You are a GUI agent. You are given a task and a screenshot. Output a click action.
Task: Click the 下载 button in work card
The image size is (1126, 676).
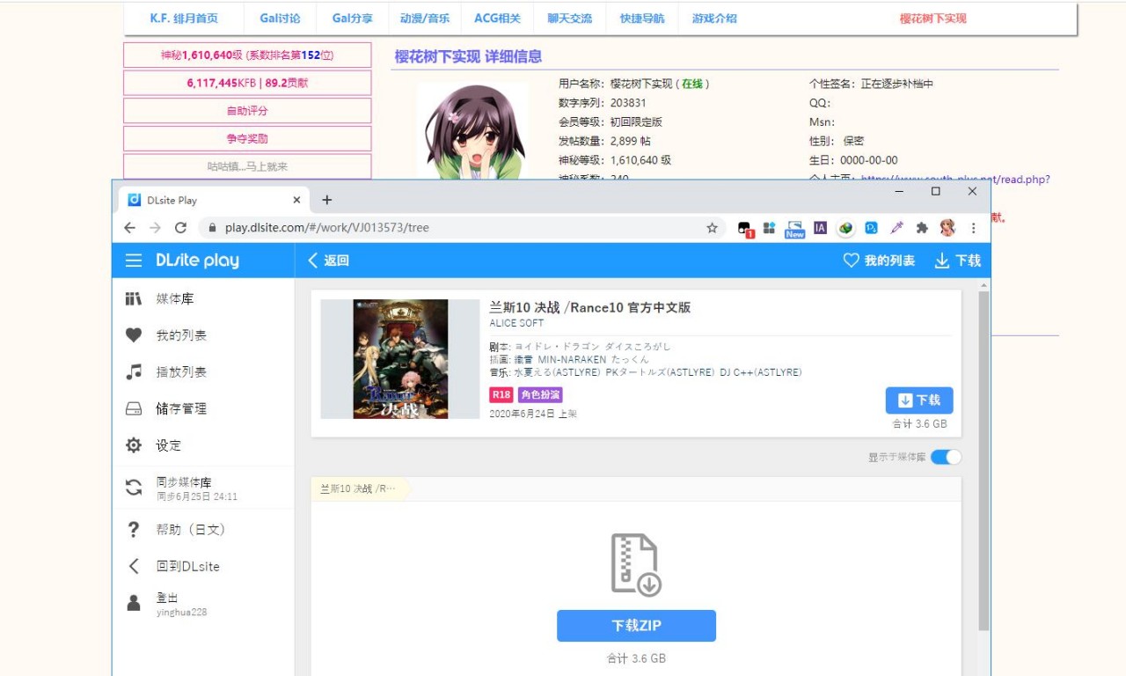tap(919, 400)
